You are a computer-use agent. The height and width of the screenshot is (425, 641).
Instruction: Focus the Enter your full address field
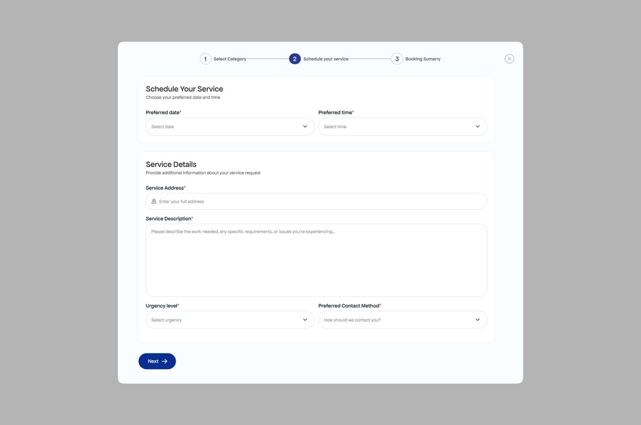click(316, 201)
